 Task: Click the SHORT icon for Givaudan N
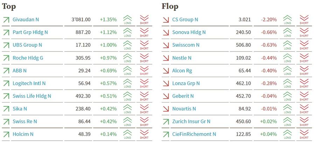click(144, 20)
